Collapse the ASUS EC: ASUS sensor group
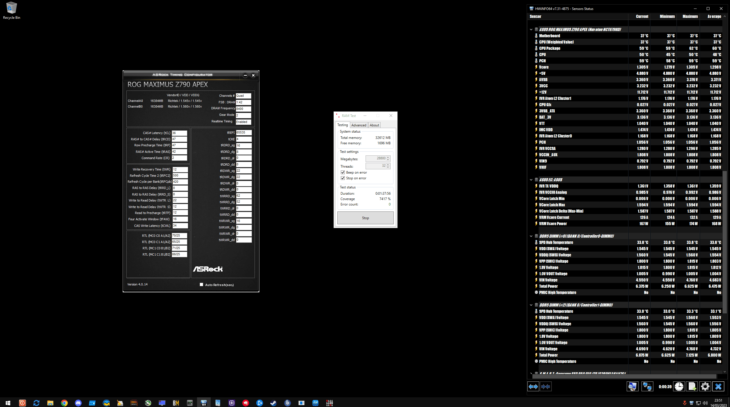 531,180
